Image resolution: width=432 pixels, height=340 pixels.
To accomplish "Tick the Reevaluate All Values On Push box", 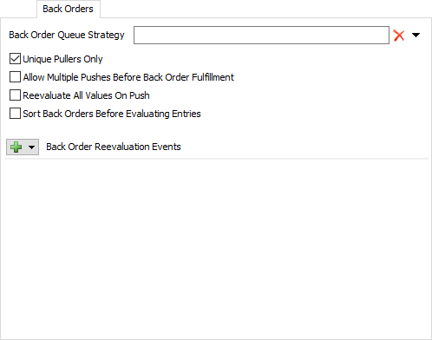I will pos(15,95).
